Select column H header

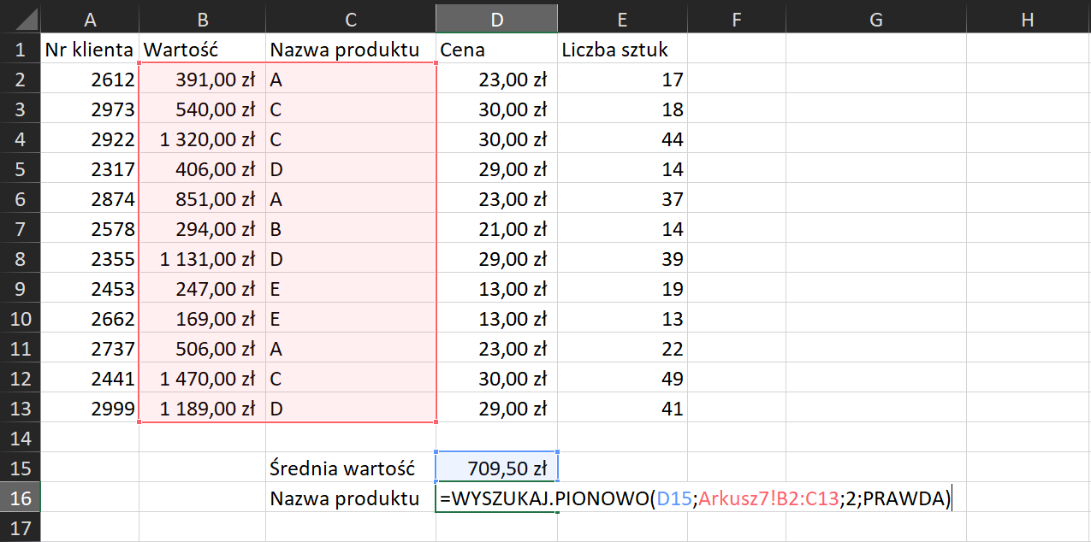1027,17
